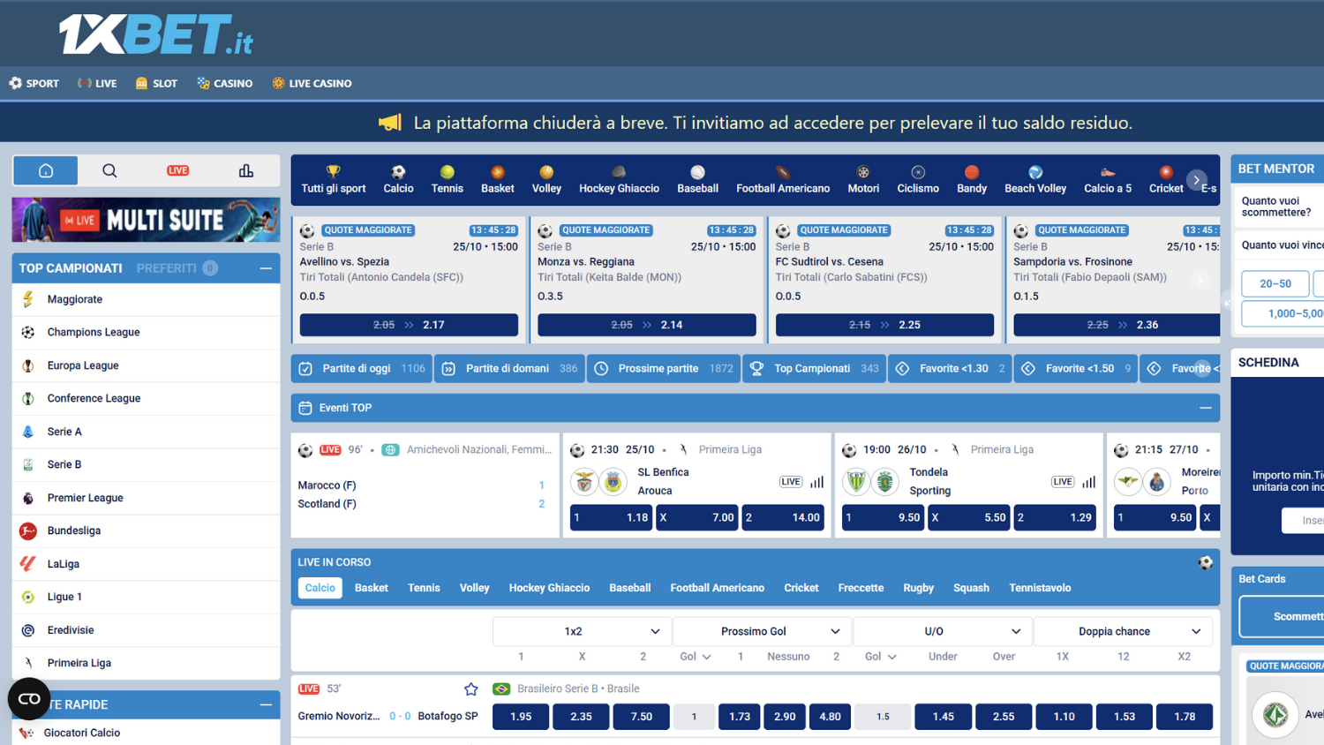
Task: Click the statistics chart icon in sidebar
Action: [x=245, y=169]
